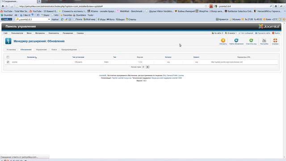Click the browser back arrow
This screenshot has height=161, width=286.
coord(3,6)
